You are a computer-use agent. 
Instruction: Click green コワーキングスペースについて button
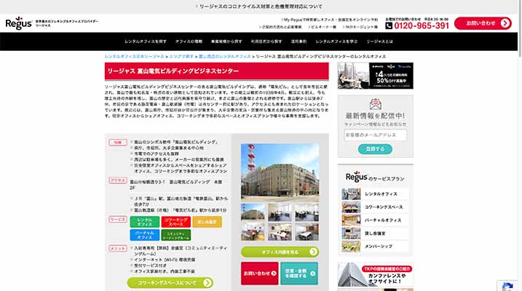[x=170, y=283]
